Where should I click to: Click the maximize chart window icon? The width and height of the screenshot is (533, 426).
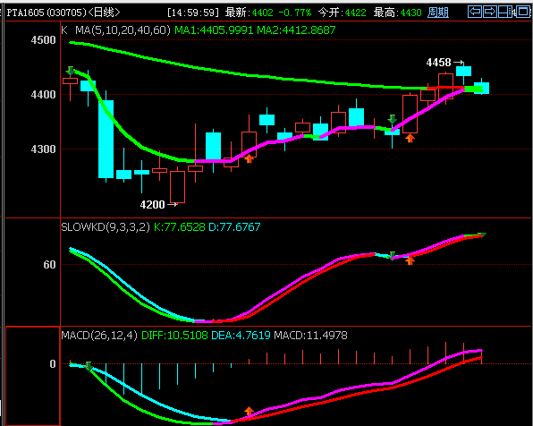click(522, 12)
